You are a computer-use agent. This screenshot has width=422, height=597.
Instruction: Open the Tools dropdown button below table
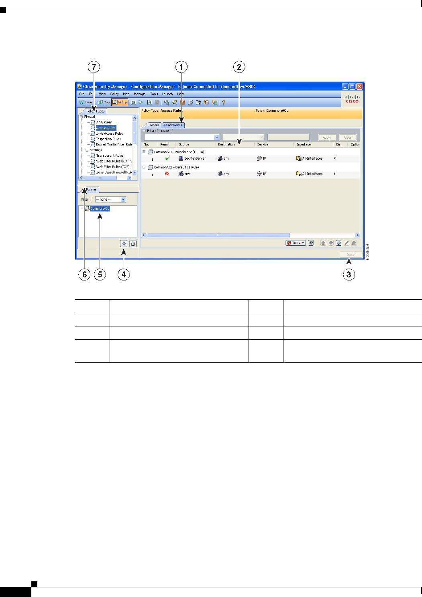pos(296,243)
